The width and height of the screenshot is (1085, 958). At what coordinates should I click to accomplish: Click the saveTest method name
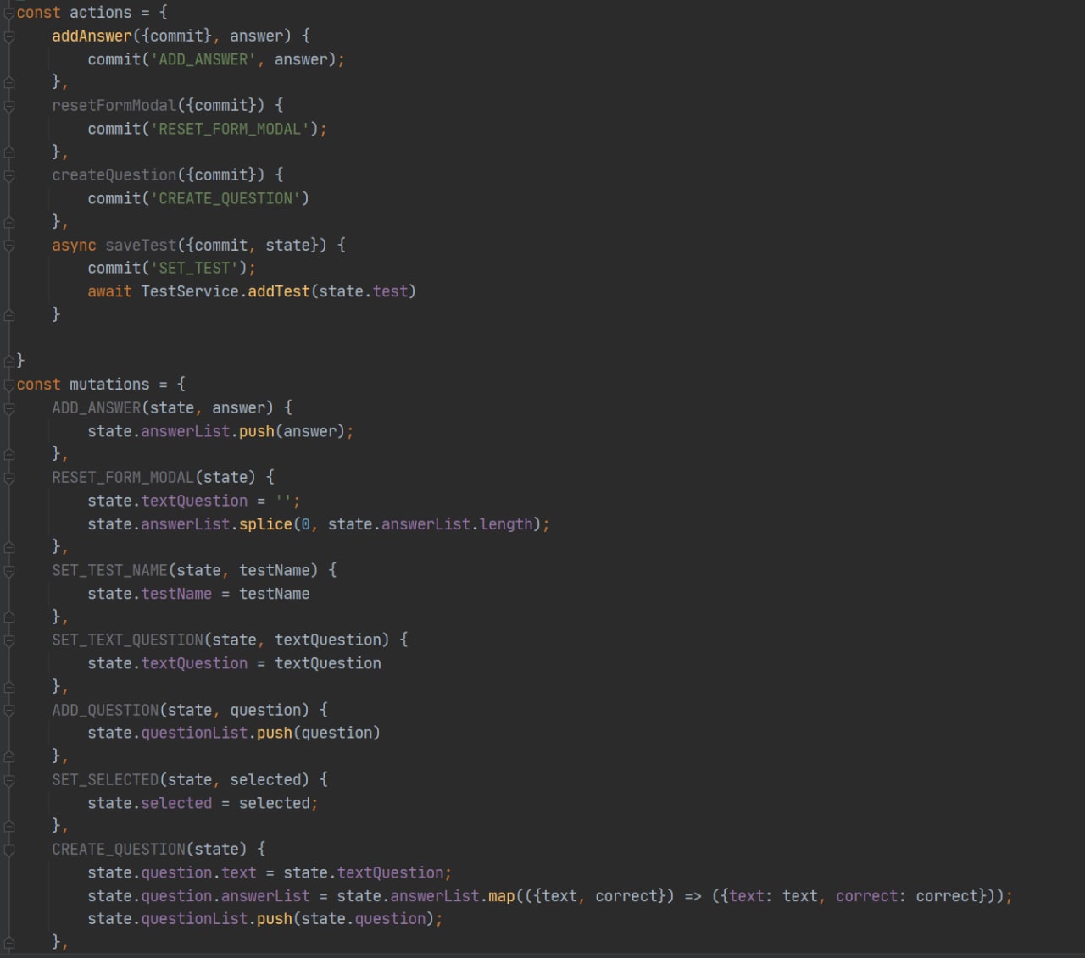pyautogui.click(x=141, y=245)
